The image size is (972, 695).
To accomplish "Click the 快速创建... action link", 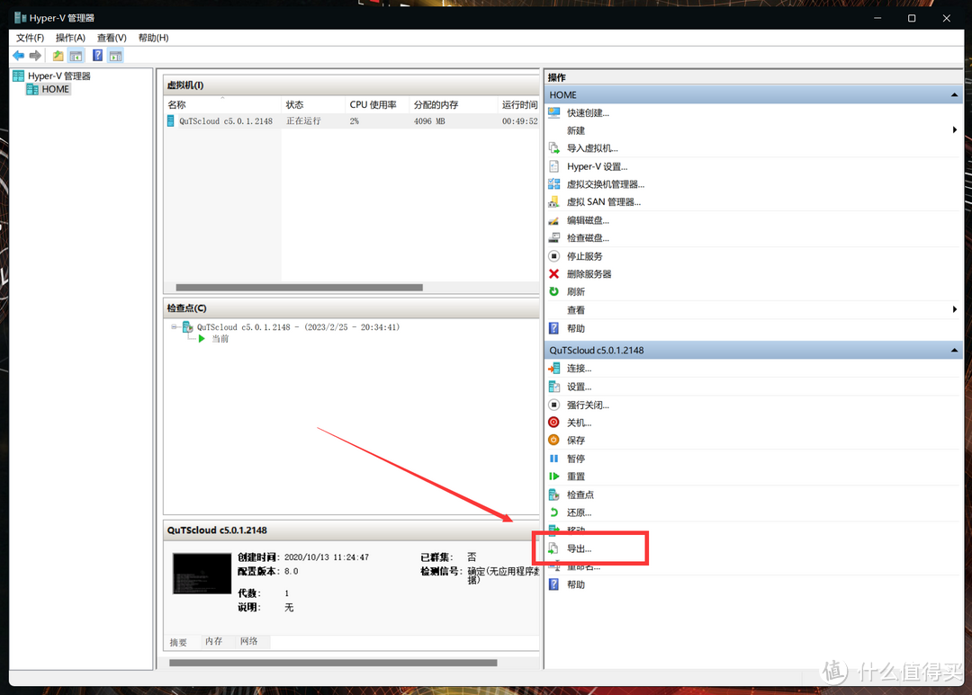I will pos(588,112).
